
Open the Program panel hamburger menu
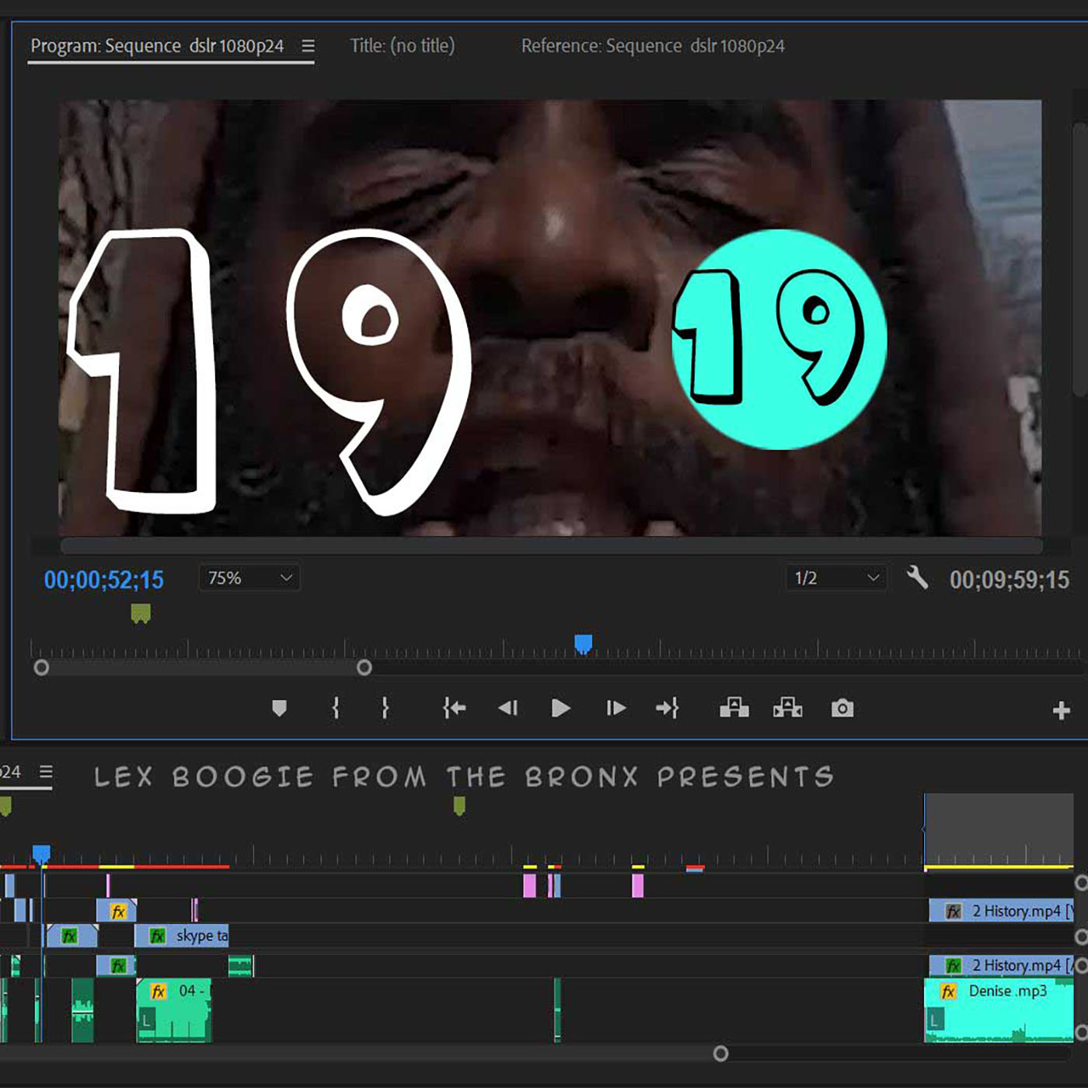309,46
